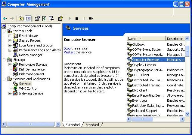The height and width of the screenshot is (135, 192).
Task: Click the Stop the service link
Action: (67, 48)
